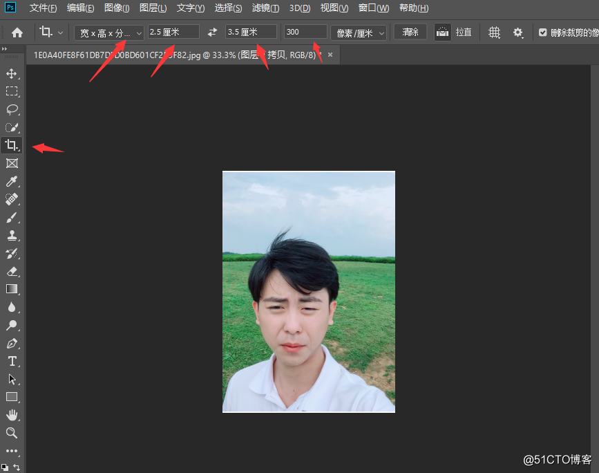Open the File menu
This screenshot has width=599, height=473.
(43, 8)
